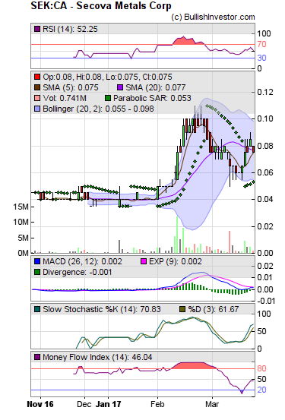This screenshot has width=285, height=420.
Task: Click the pink Vol legend swatch
Action: pyautogui.click(x=37, y=98)
